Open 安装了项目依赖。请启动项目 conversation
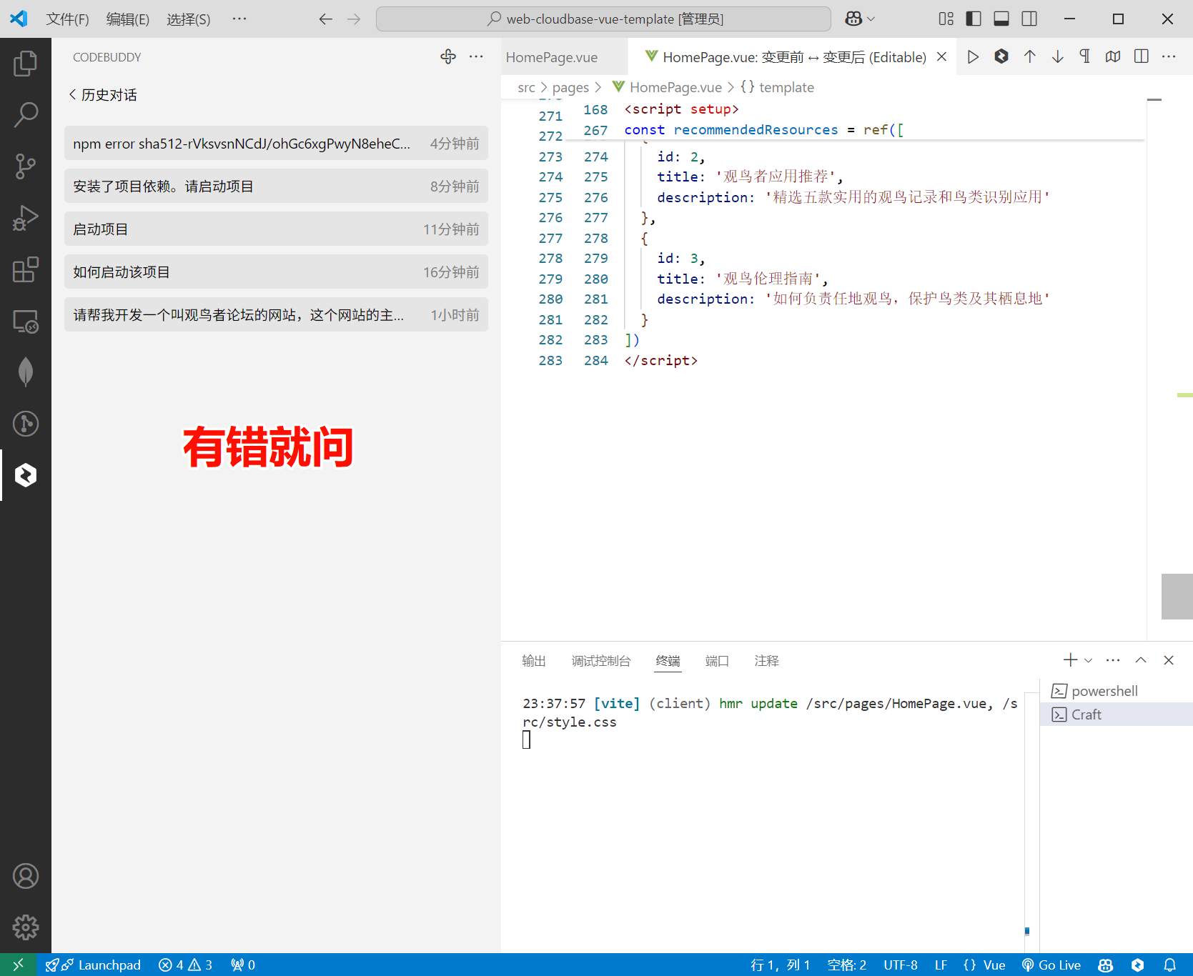The image size is (1193, 976). tap(276, 186)
